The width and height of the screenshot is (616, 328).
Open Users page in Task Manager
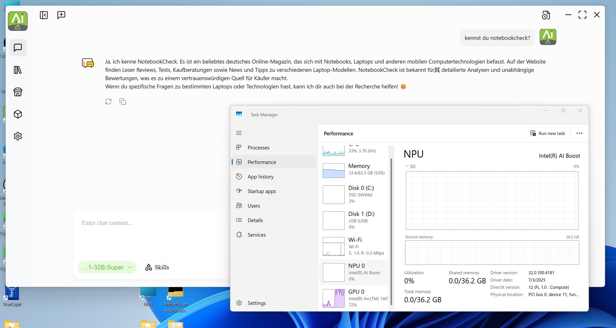tap(274, 206)
